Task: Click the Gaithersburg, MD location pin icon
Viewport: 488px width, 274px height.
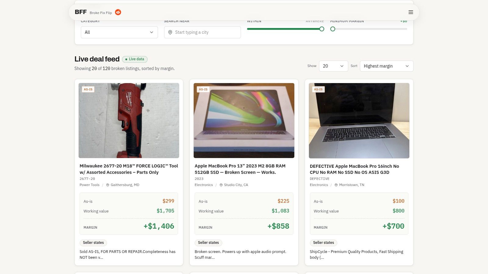Action: pos(108,185)
